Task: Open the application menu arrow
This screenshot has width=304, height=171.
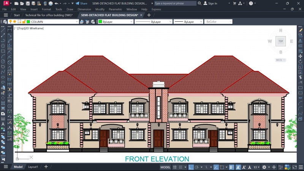Action: tap(11, 3)
